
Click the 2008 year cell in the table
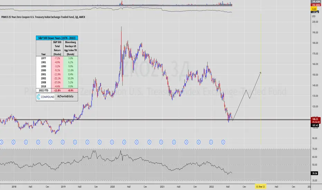click(44, 82)
